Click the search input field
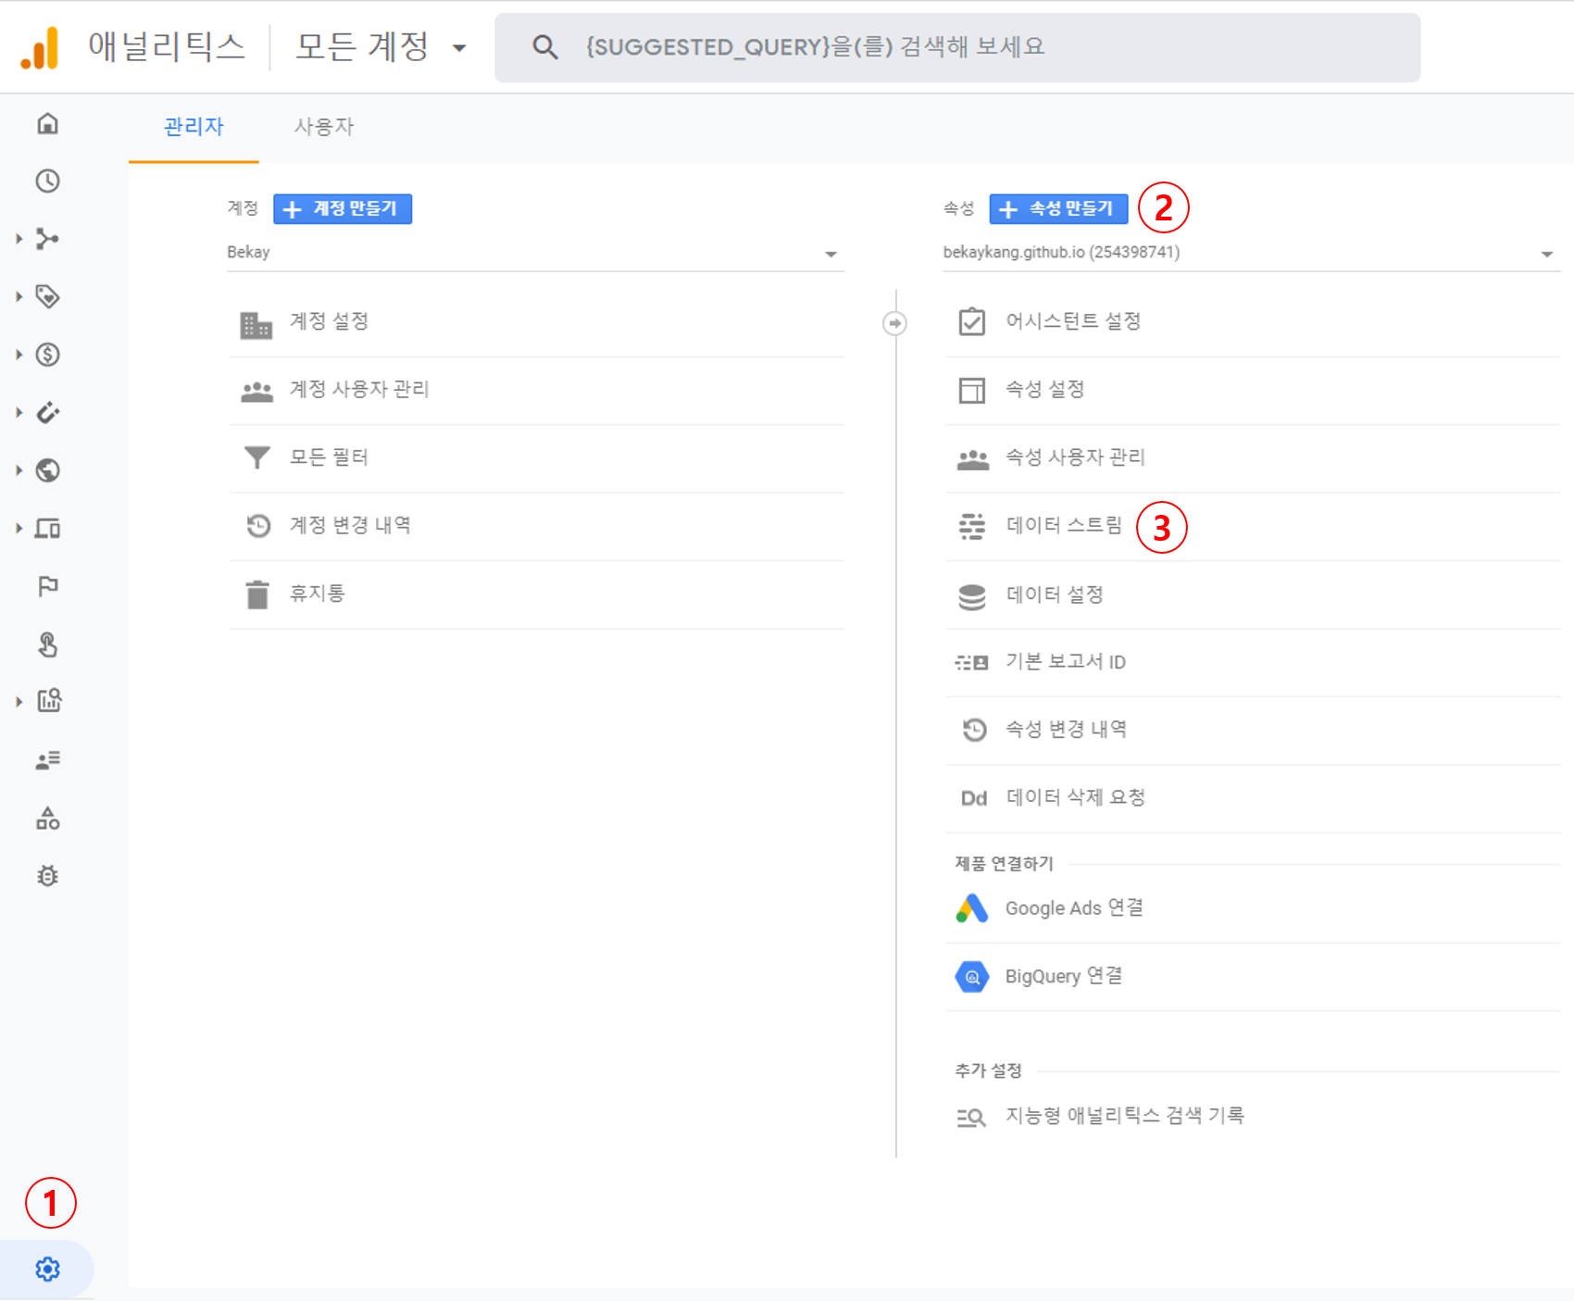 [956, 47]
